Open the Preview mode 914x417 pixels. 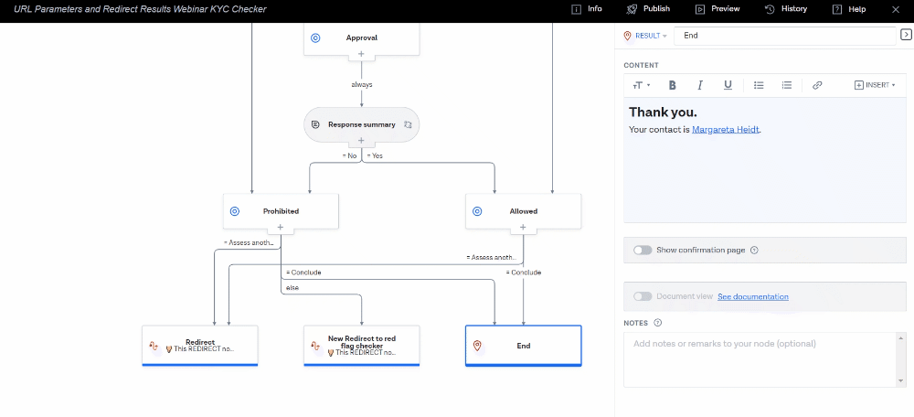(717, 9)
